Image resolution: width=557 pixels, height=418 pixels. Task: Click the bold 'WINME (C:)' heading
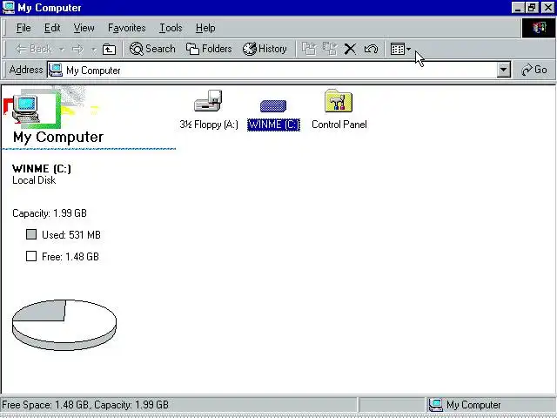pos(42,168)
